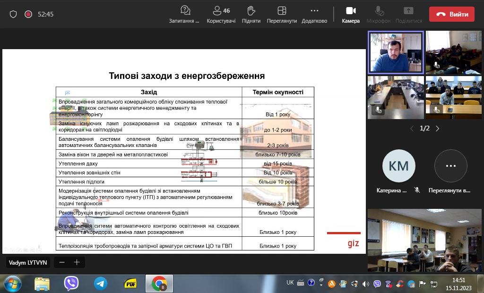
Task: Open the Переглянути view options dropdown
Action: click(282, 14)
